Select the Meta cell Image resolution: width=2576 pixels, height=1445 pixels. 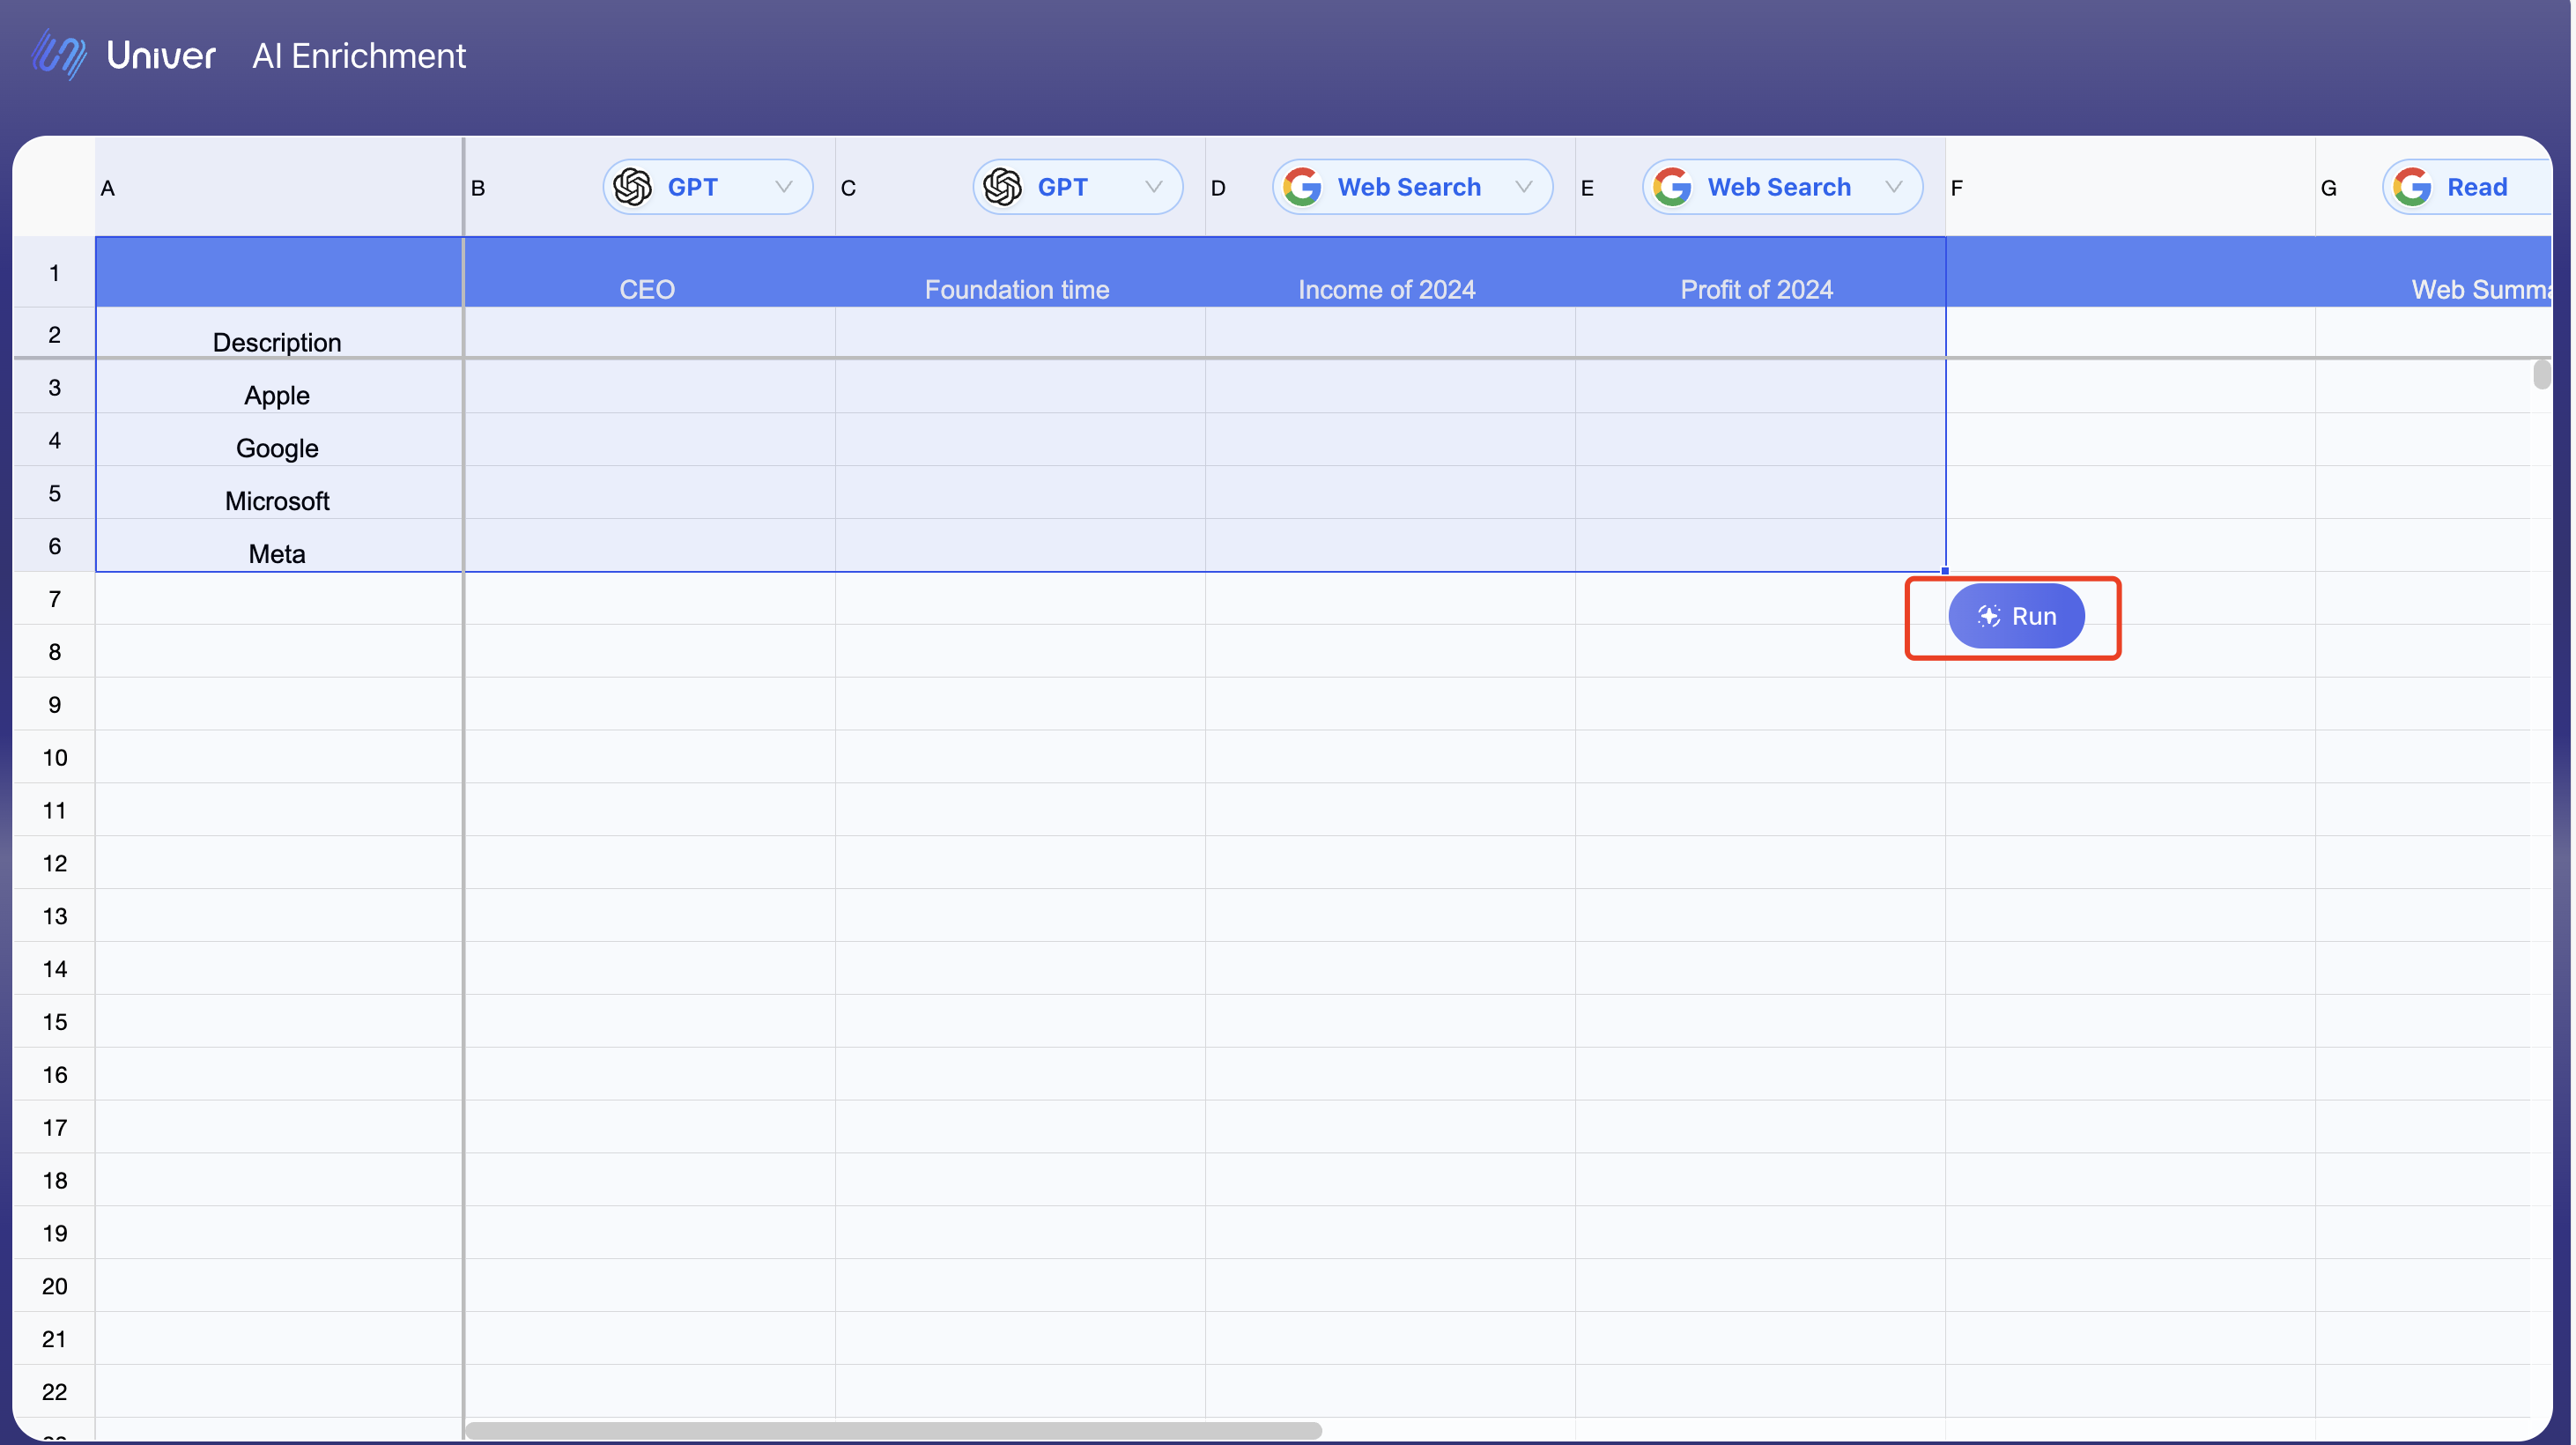(279, 546)
